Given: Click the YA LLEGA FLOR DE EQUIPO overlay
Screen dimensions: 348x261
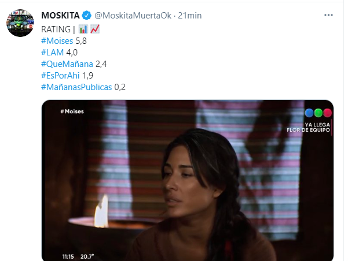Looking at the screenshot, I should [x=308, y=127].
